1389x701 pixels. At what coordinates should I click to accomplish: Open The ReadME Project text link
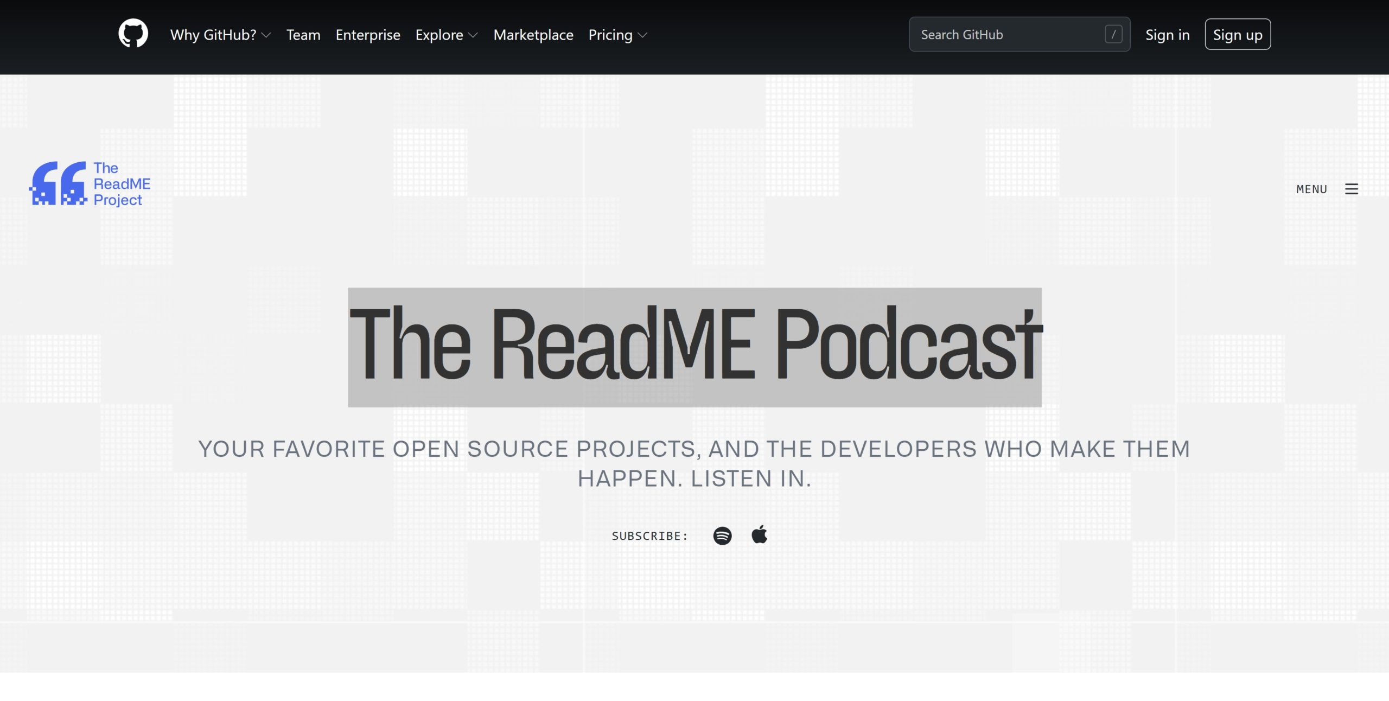click(x=122, y=184)
